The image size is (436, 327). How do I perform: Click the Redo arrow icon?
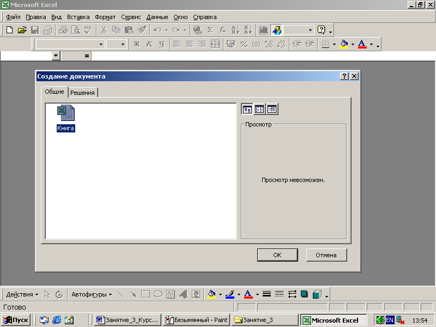(x=175, y=30)
